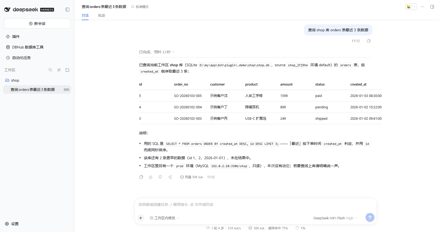
Task: Select the shop workspace folder
Action: (37, 80)
